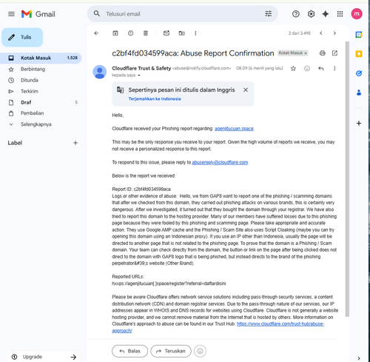Go to older email arrow

[334, 33]
